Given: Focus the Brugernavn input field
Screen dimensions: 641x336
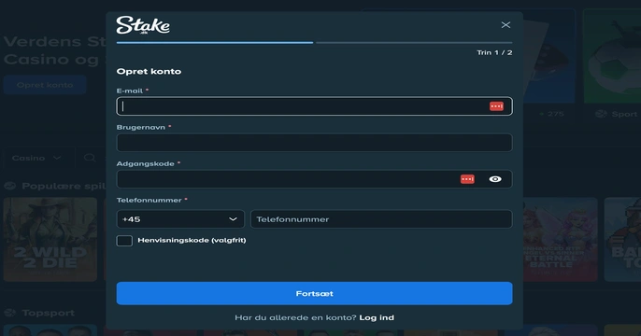Looking at the screenshot, I should pos(314,143).
